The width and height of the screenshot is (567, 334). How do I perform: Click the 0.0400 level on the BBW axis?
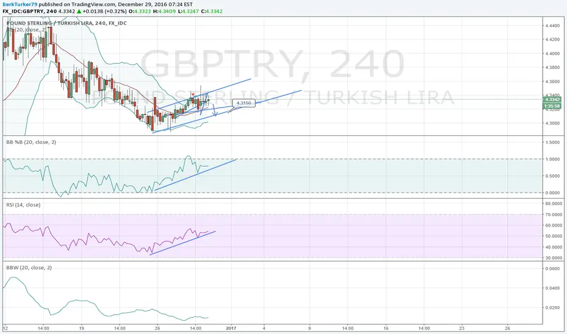click(552, 288)
